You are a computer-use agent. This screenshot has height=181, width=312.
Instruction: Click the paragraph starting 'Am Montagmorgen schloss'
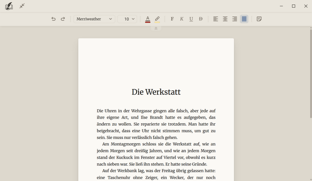click(x=156, y=154)
